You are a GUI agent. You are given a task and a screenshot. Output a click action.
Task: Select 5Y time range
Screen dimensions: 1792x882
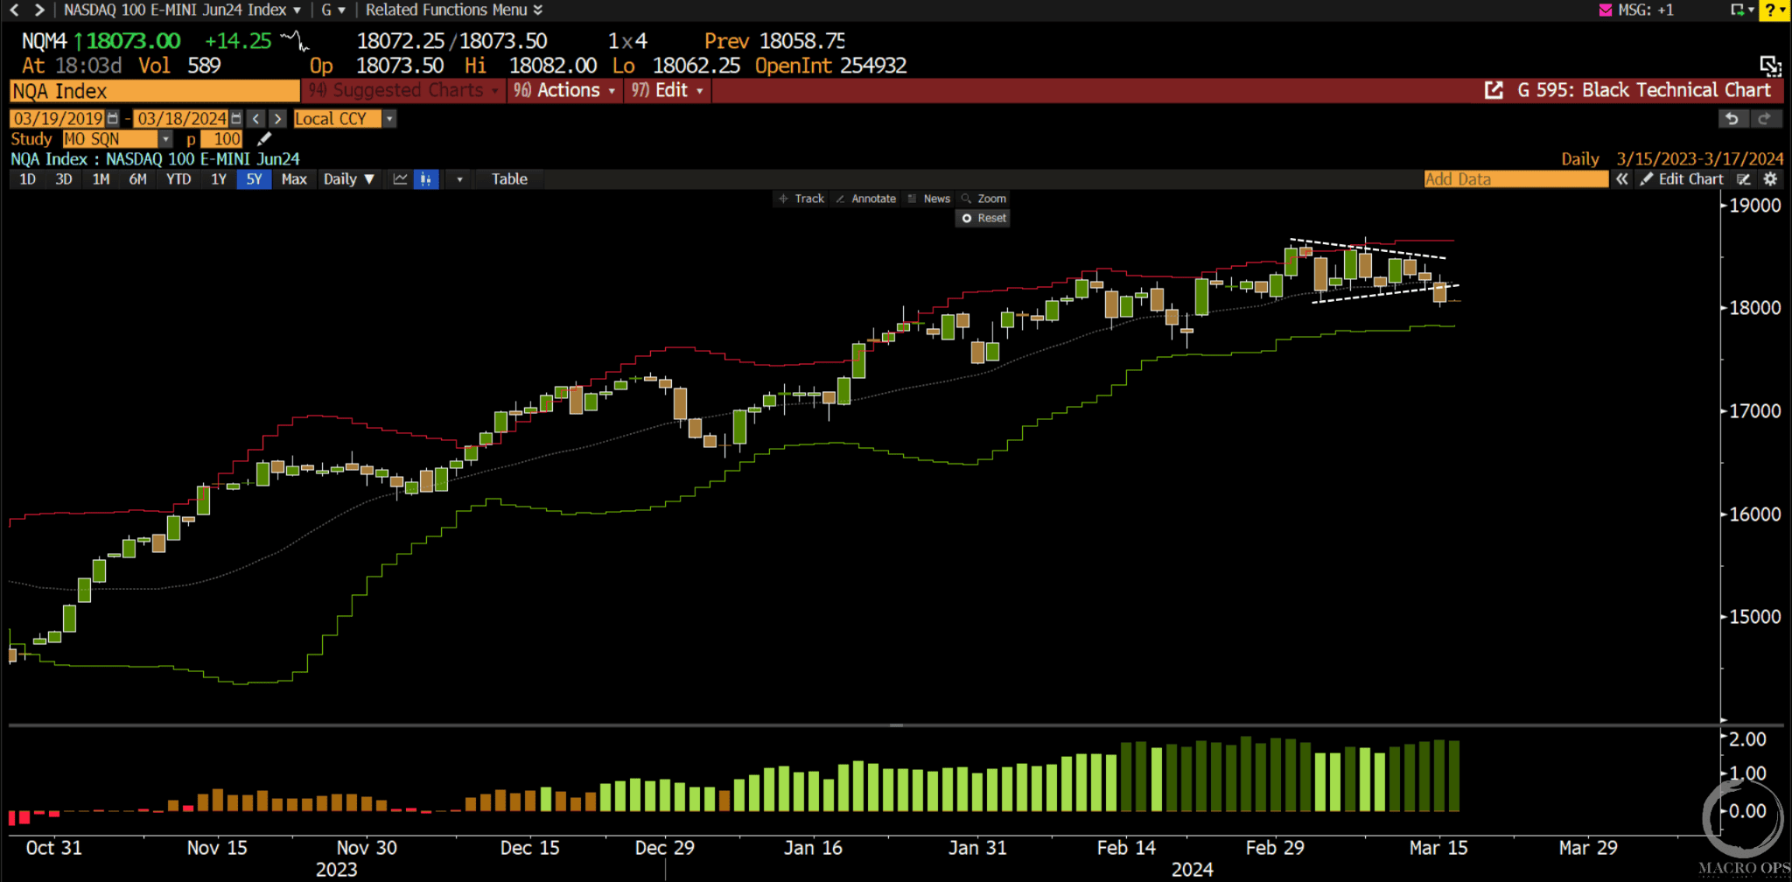coord(254,178)
